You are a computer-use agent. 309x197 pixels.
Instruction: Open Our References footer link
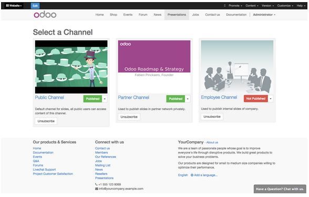click(x=106, y=157)
